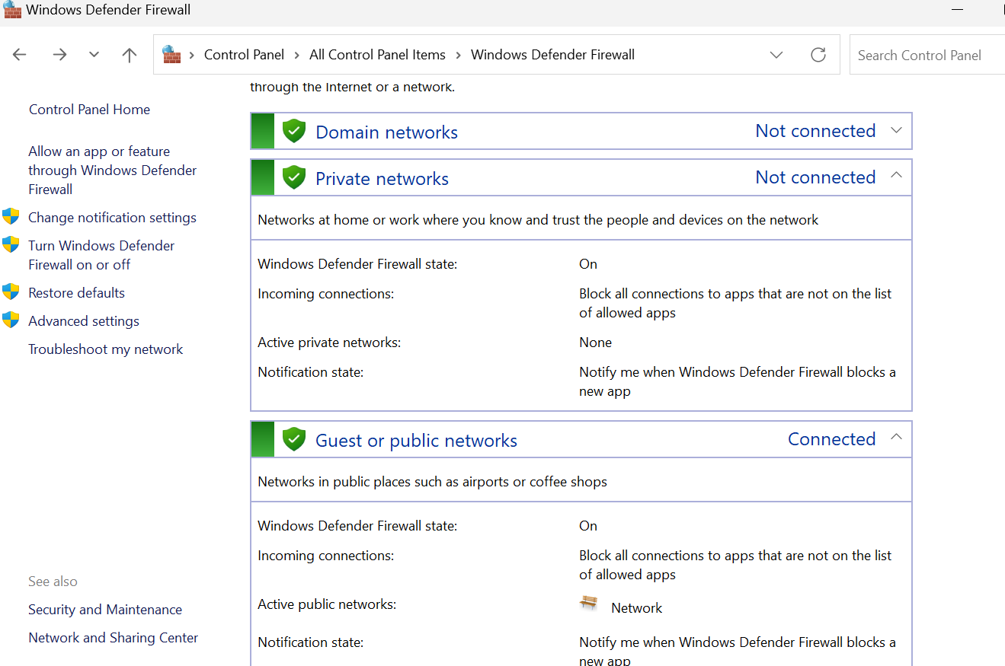The height and width of the screenshot is (666, 1005).
Task: Click Not connected status for Domain networks
Action: coord(815,131)
